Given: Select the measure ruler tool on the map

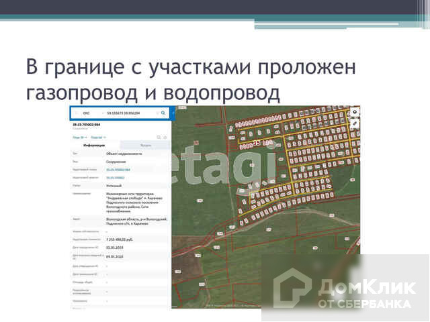Looking at the screenshot, I should click(x=355, y=123).
